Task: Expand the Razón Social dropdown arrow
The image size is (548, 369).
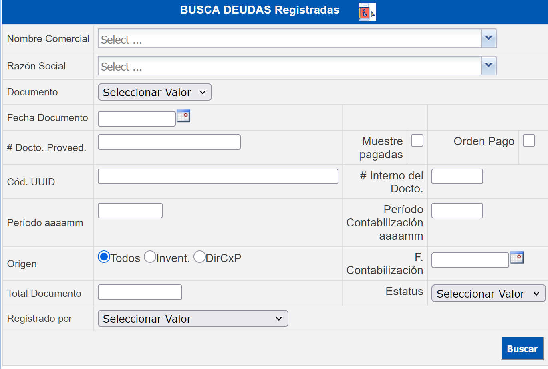Action: 489,65
